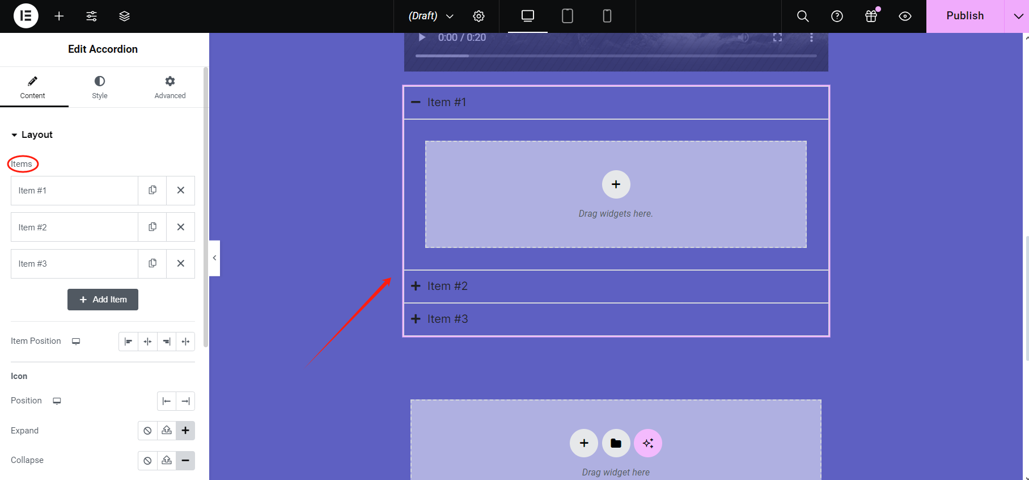Click the Add Item button
1029x480 pixels.
pyautogui.click(x=103, y=300)
